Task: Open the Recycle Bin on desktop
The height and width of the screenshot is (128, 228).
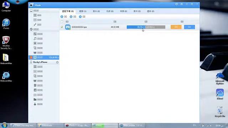Action: pos(220,112)
